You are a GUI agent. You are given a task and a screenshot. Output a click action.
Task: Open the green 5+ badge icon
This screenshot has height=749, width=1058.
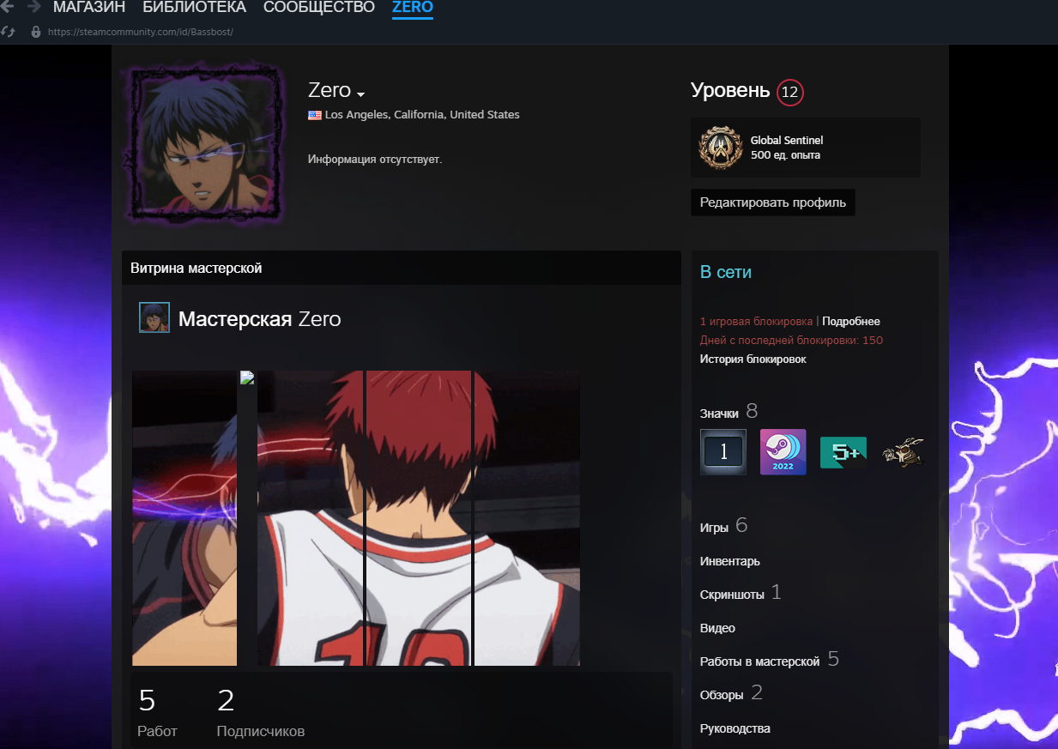[x=843, y=452]
